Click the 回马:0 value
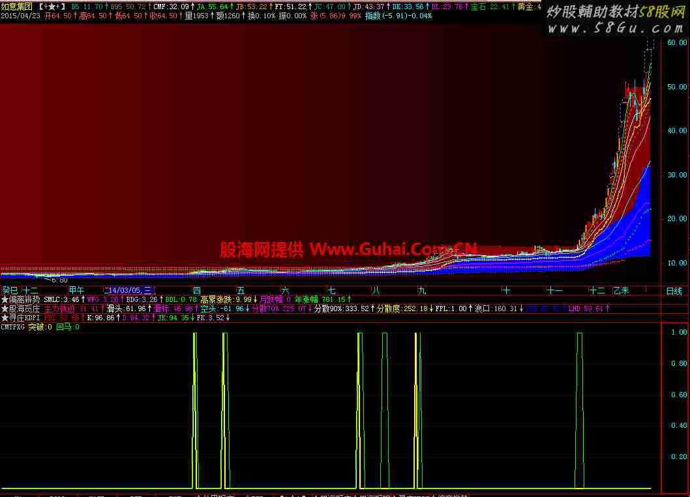This screenshot has width=690, height=497. click(68, 327)
